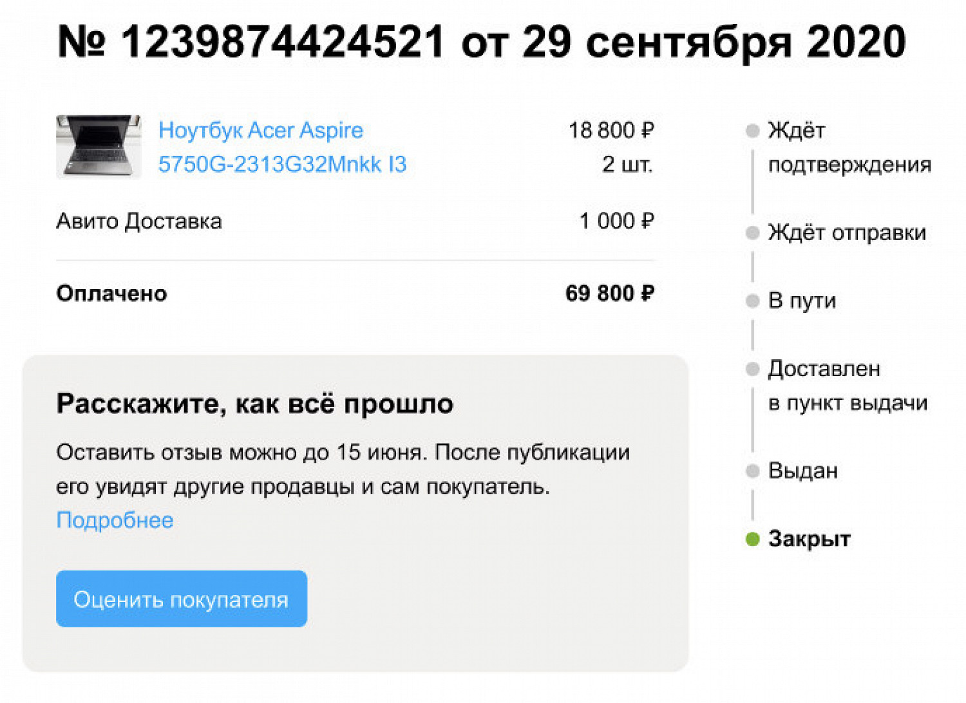Click the Выдан status dot

[752, 471]
